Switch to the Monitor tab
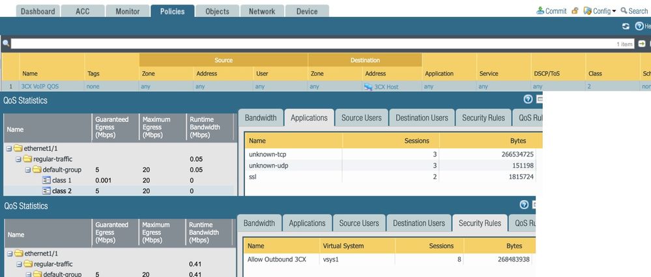This screenshot has width=651, height=277. (x=128, y=11)
